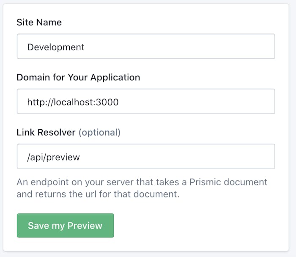Screen dimensions: 296x257
Task: Click the Domain for Your Application label
Action: click(x=78, y=77)
